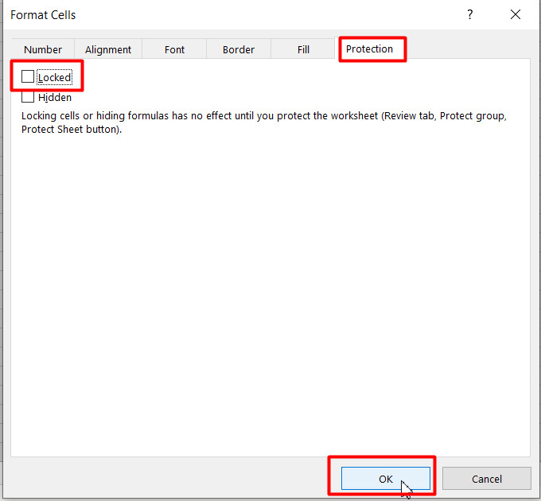Open the Alignment tab
The height and width of the screenshot is (501, 541).
[x=108, y=49]
